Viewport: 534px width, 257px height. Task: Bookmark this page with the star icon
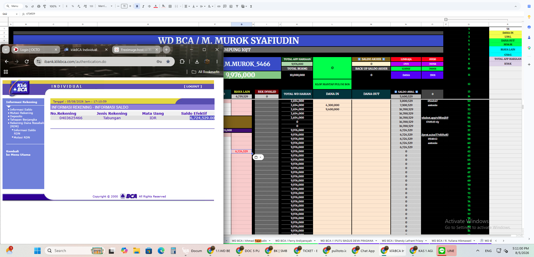[x=168, y=62]
